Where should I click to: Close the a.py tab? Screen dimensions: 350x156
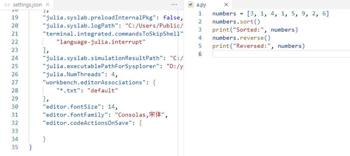(x=226, y=4)
